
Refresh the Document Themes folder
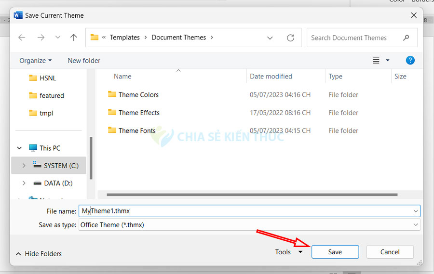tap(290, 38)
